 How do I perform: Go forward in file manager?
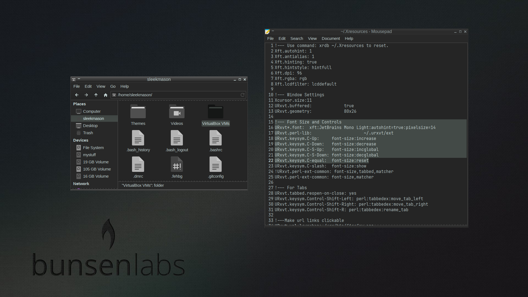(86, 95)
